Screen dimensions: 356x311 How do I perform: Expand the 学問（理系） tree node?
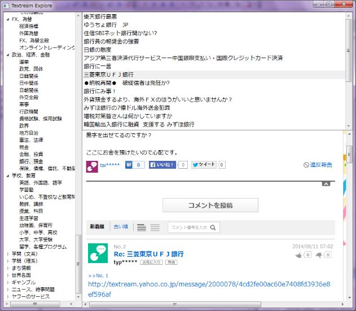pos(8,261)
